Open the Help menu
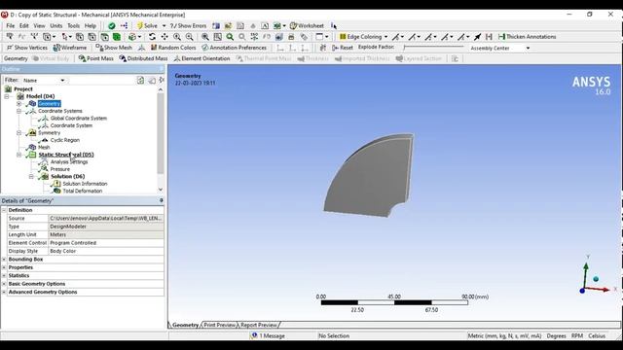Viewport: 623px width, 350px height. 91,26
